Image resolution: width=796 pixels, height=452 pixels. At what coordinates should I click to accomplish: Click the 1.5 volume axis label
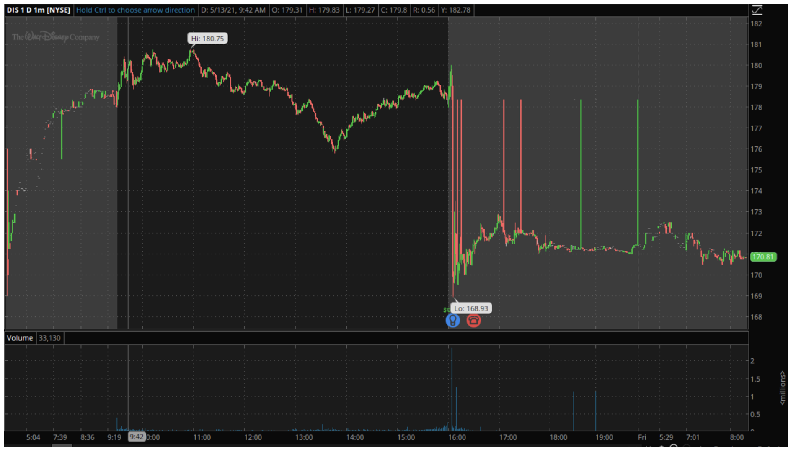755,379
